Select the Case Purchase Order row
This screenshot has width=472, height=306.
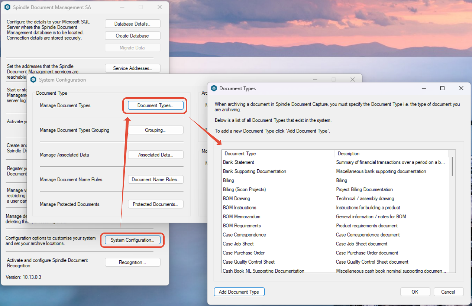[x=335, y=253]
